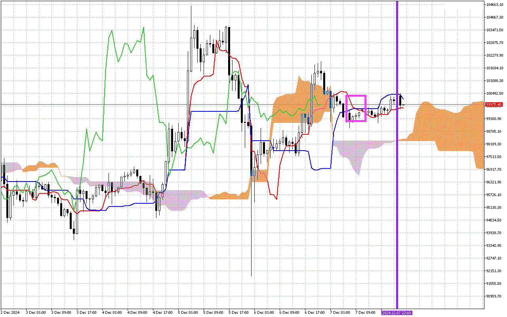
Task: Click the 92747.10 price axis label
Action: (495, 258)
